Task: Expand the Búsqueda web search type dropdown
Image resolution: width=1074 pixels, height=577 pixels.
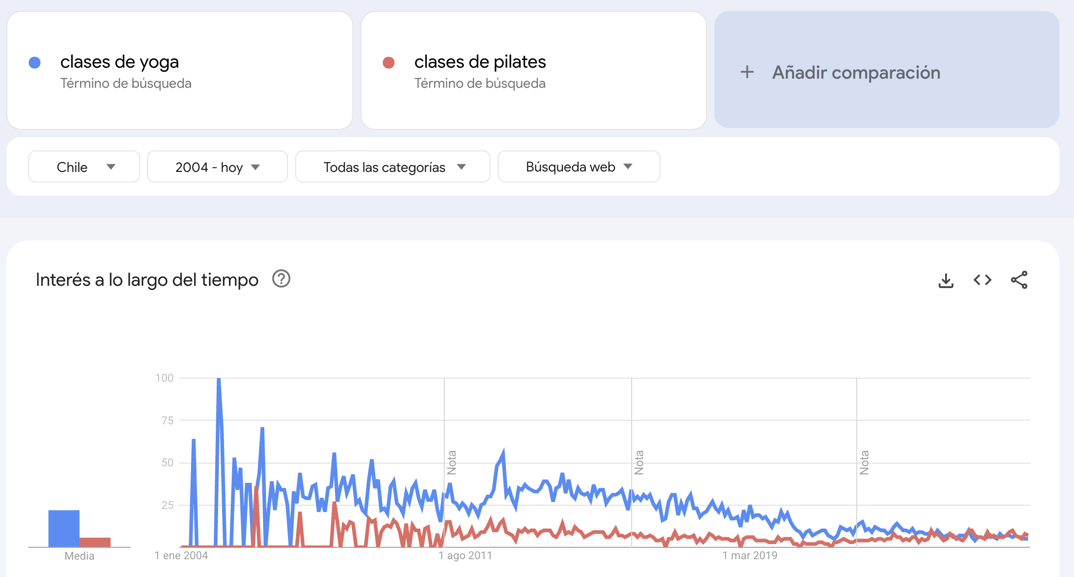Action: [579, 167]
